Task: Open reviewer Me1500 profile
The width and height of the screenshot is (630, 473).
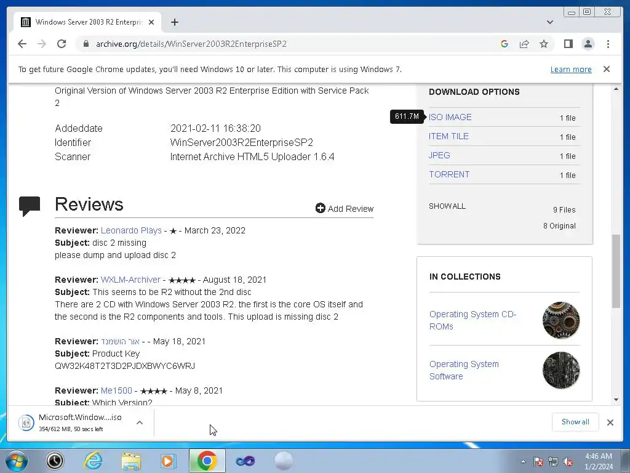Action: click(x=116, y=390)
